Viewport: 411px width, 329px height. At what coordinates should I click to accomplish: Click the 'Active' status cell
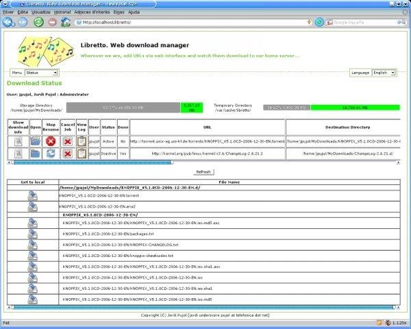point(108,141)
